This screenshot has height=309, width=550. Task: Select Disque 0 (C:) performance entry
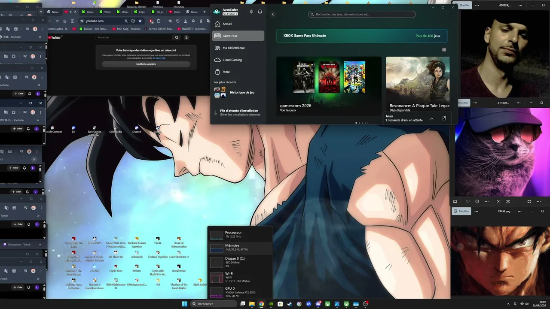click(x=240, y=262)
